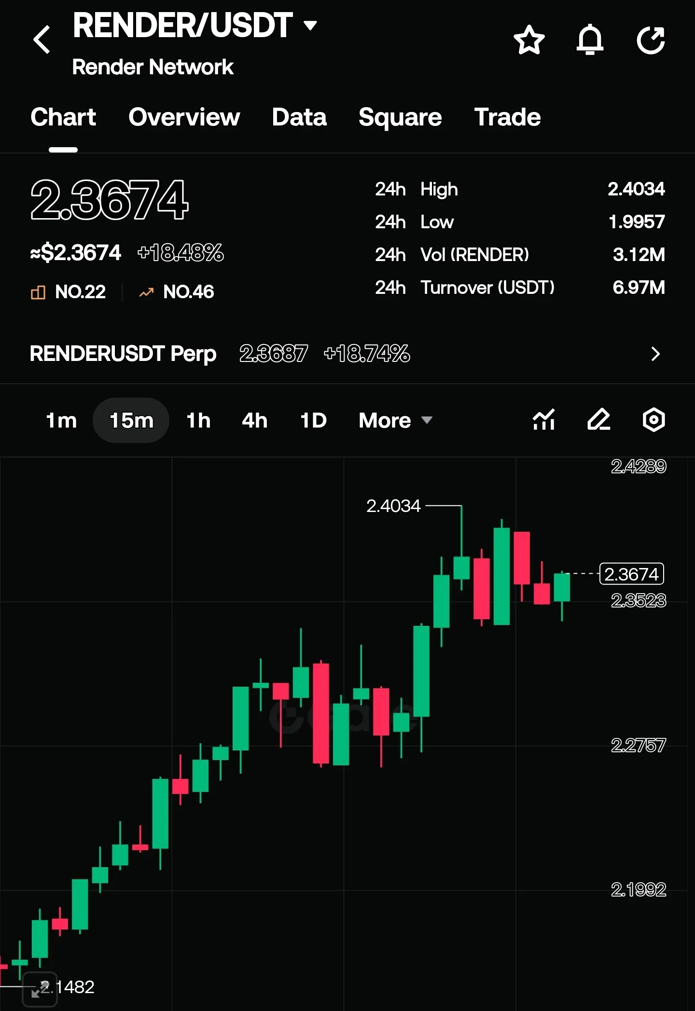This screenshot has height=1011, width=695.
Task: Tap the 24h Vol value 3.12M
Action: (x=639, y=255)
